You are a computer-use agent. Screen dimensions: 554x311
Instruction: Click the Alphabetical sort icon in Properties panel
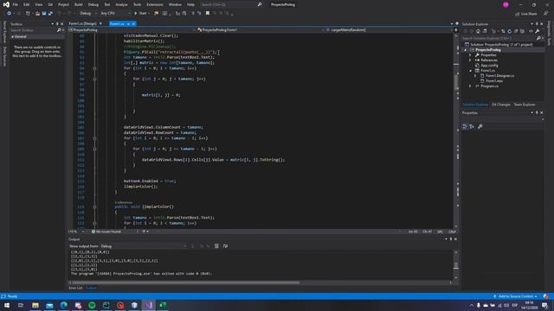tap(472, 127)
